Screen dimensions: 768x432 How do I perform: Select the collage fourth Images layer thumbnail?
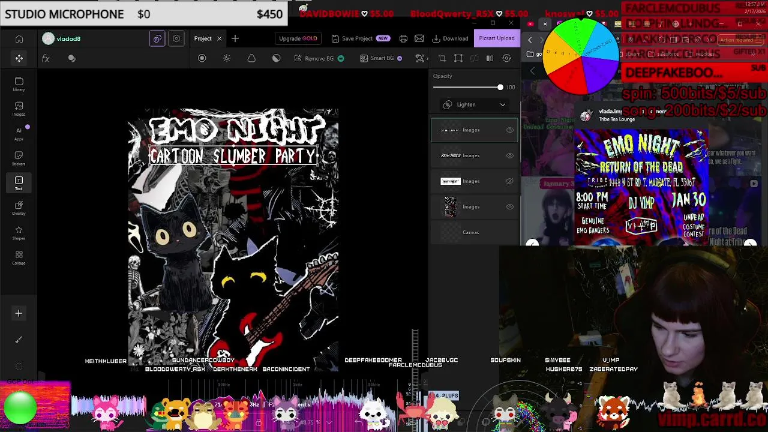point(451,207)
